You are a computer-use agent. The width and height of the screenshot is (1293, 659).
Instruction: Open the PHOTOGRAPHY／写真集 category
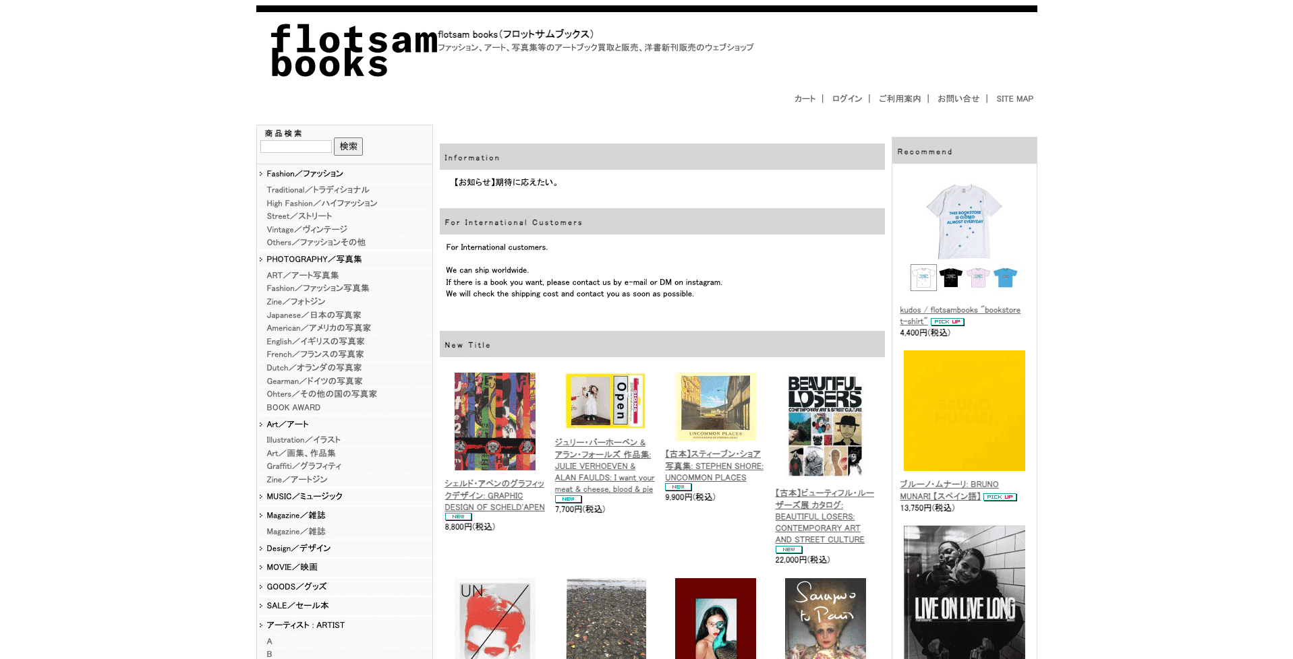pyautogui.click(x=314, y=259)
